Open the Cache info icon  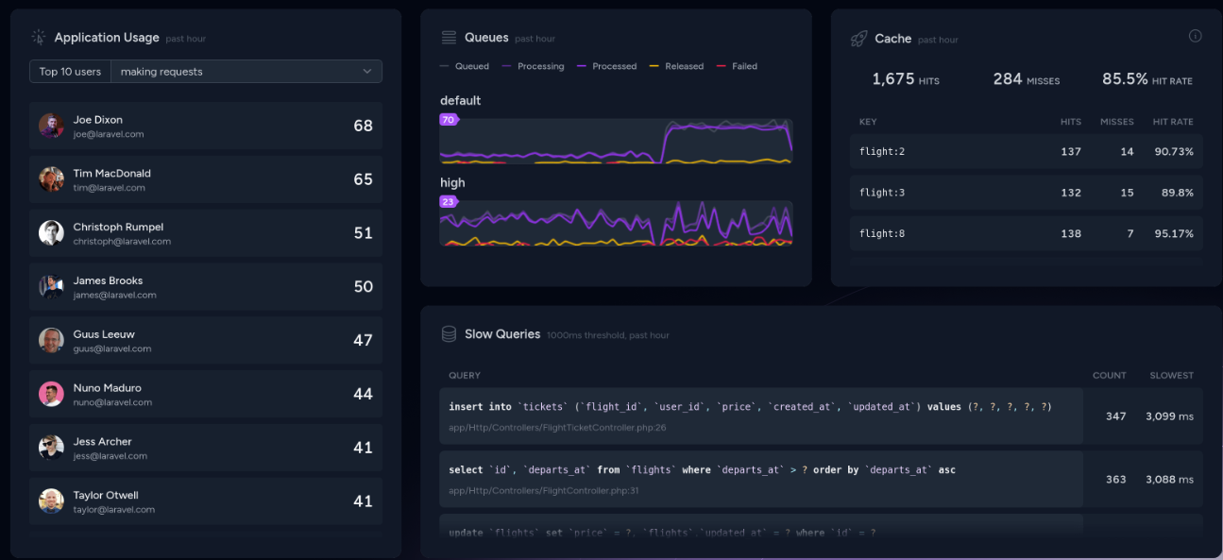pyautogui.click(x=1195, y=36)
